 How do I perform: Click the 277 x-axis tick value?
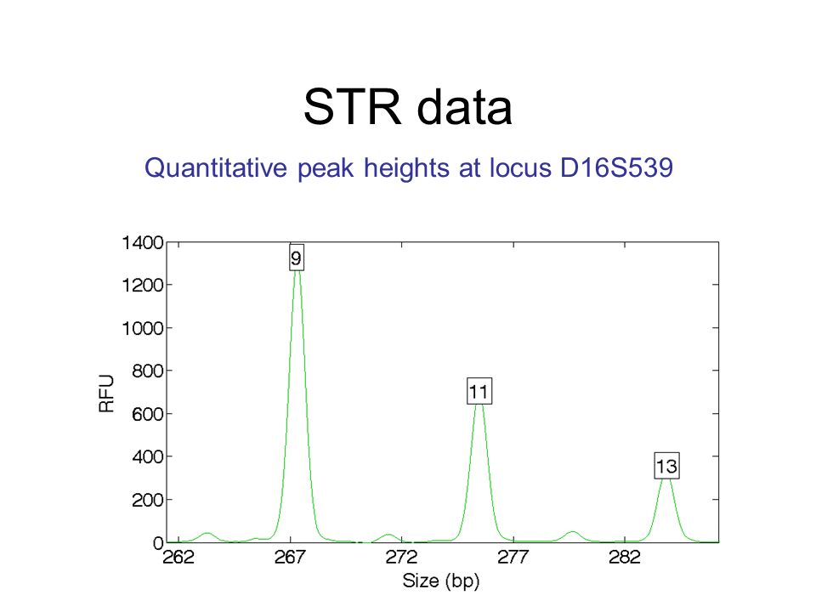coord(513,558)
